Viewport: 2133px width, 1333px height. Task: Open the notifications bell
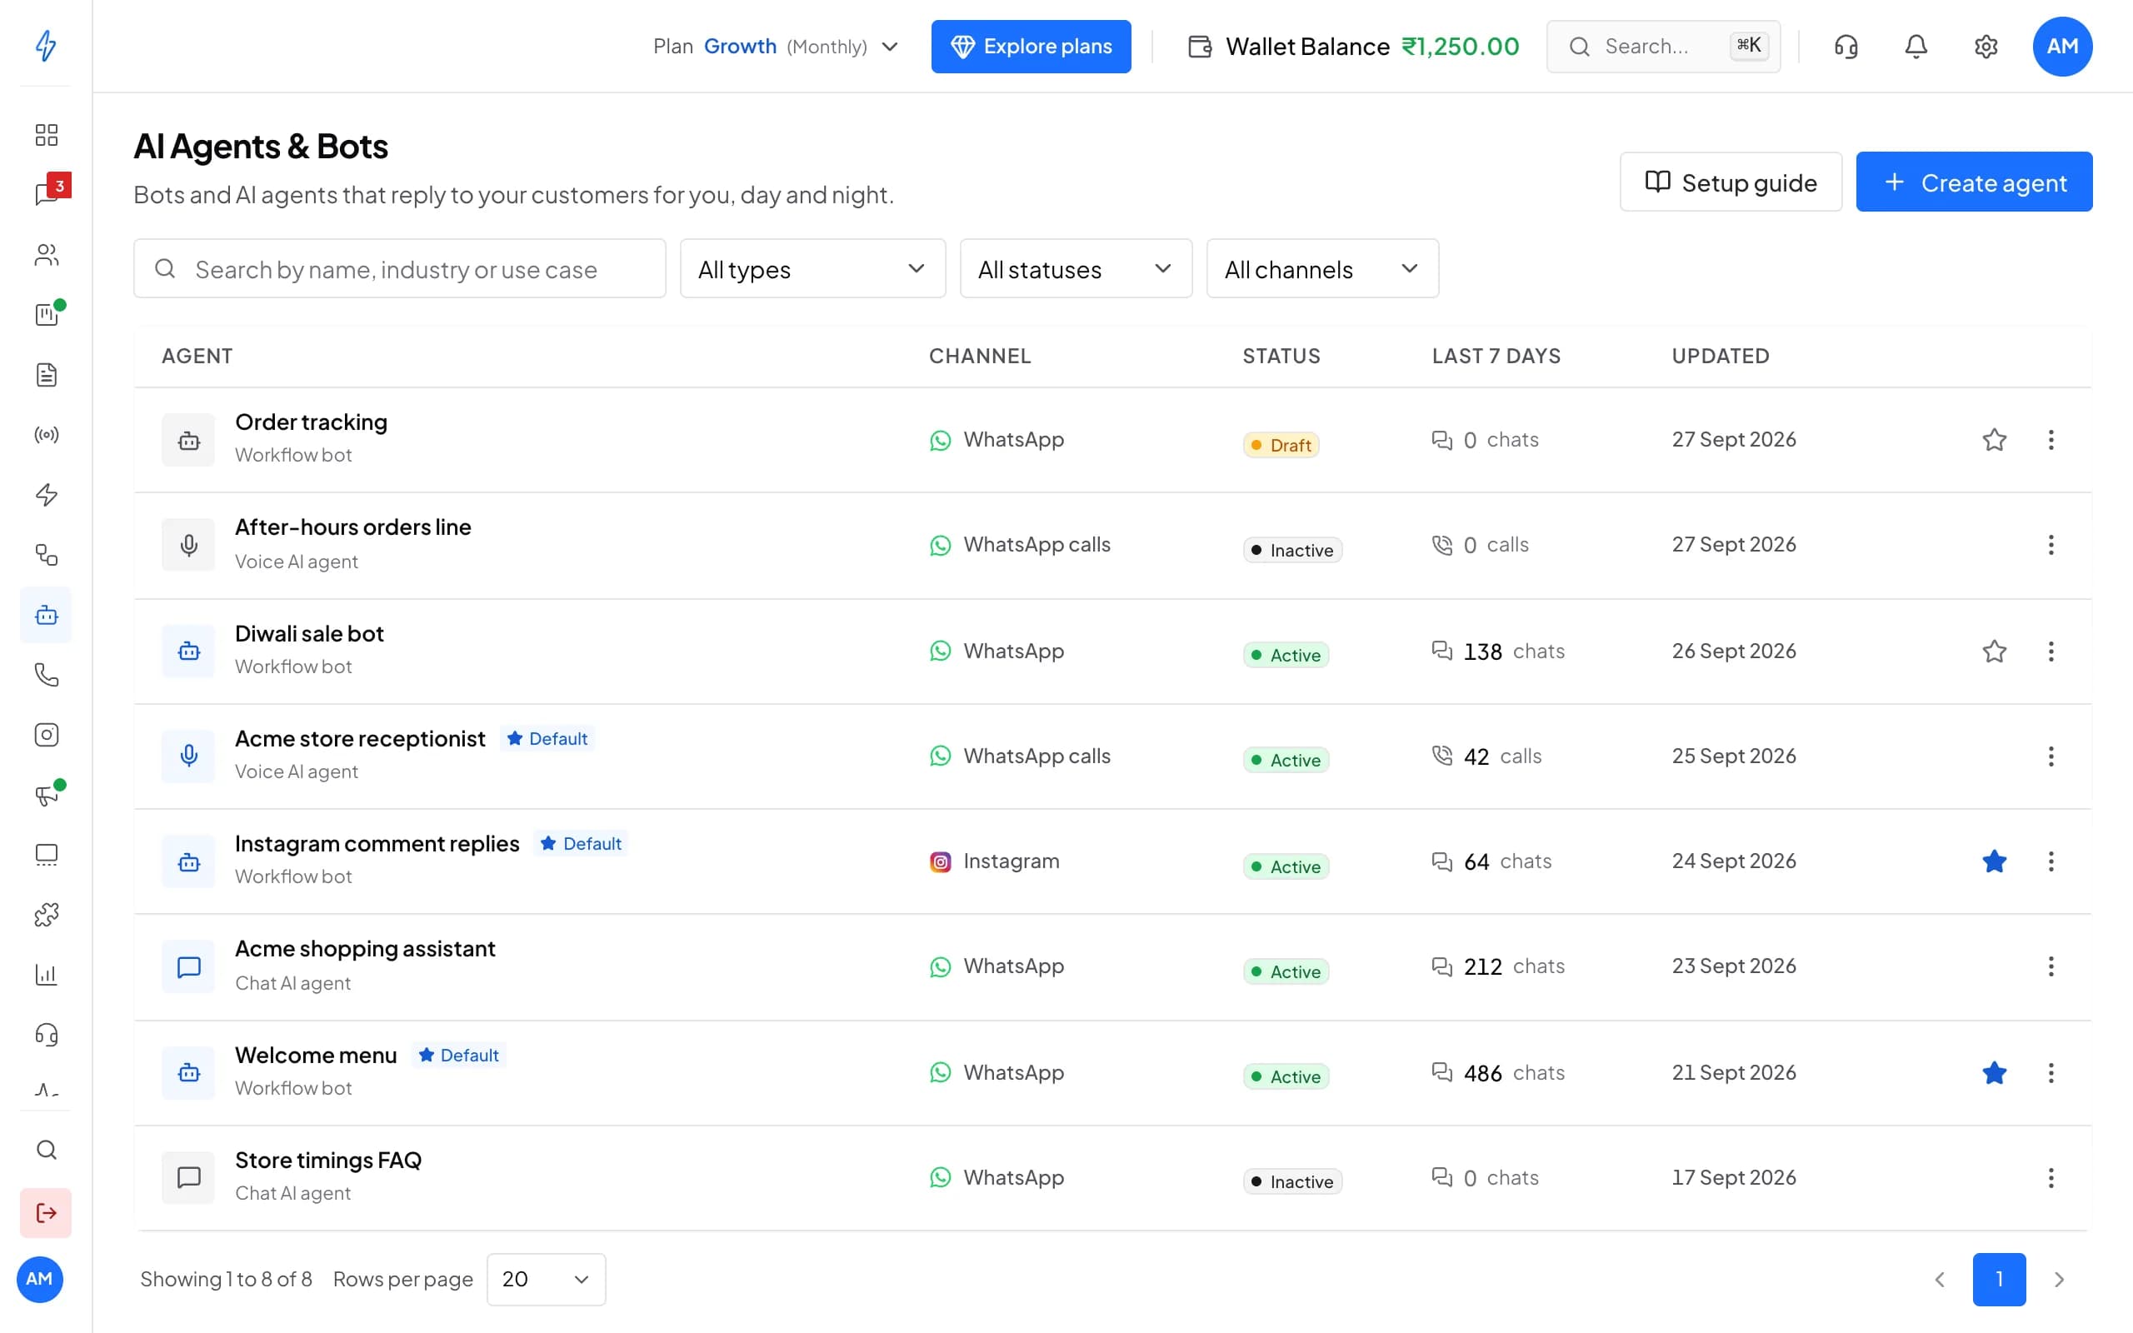1916,46
